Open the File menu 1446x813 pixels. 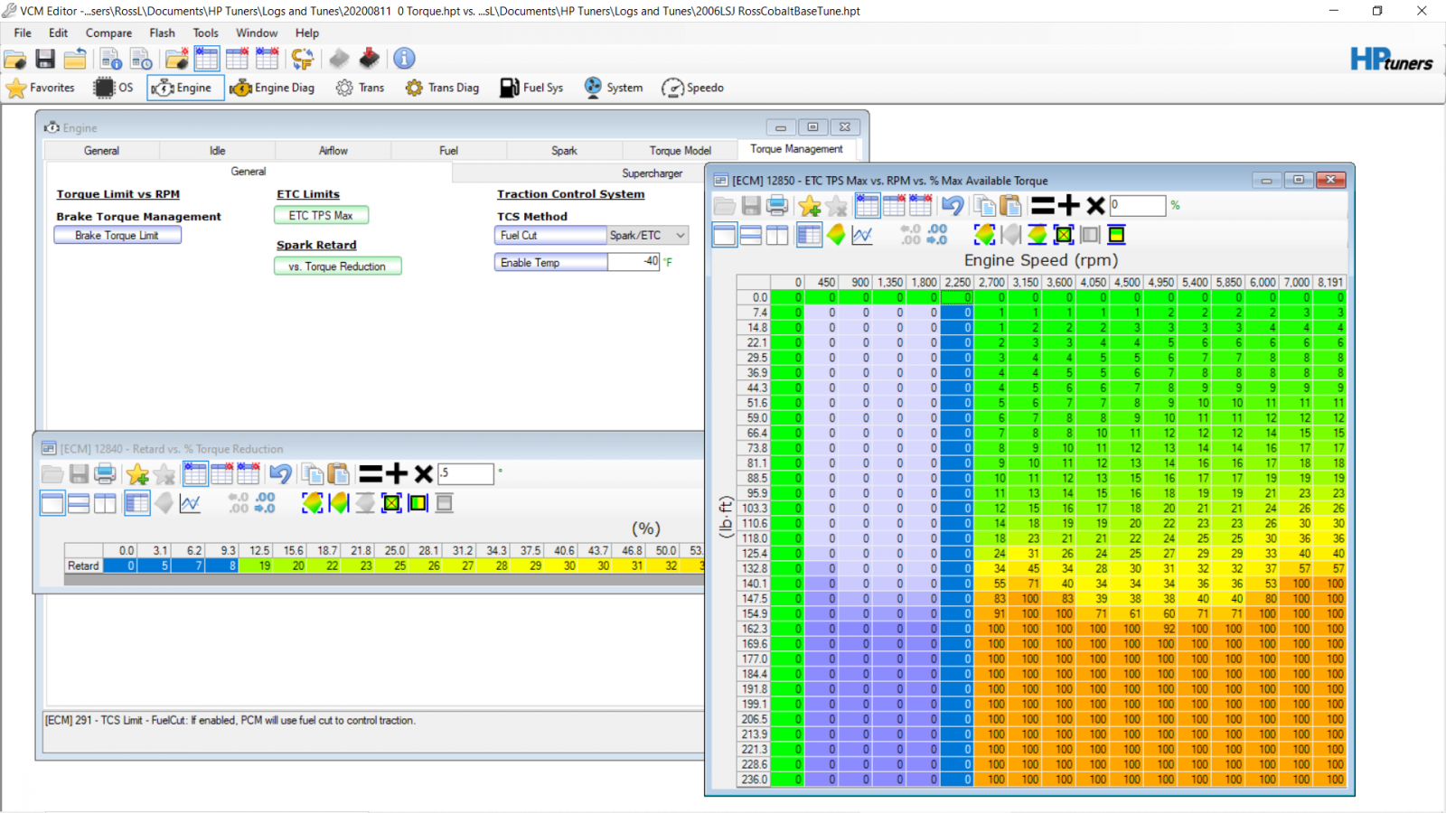23,33
